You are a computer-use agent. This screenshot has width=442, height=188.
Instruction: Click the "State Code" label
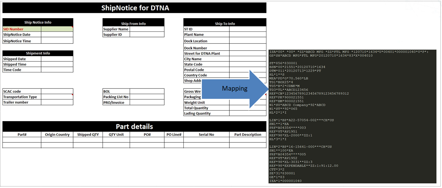pos(193,64)
